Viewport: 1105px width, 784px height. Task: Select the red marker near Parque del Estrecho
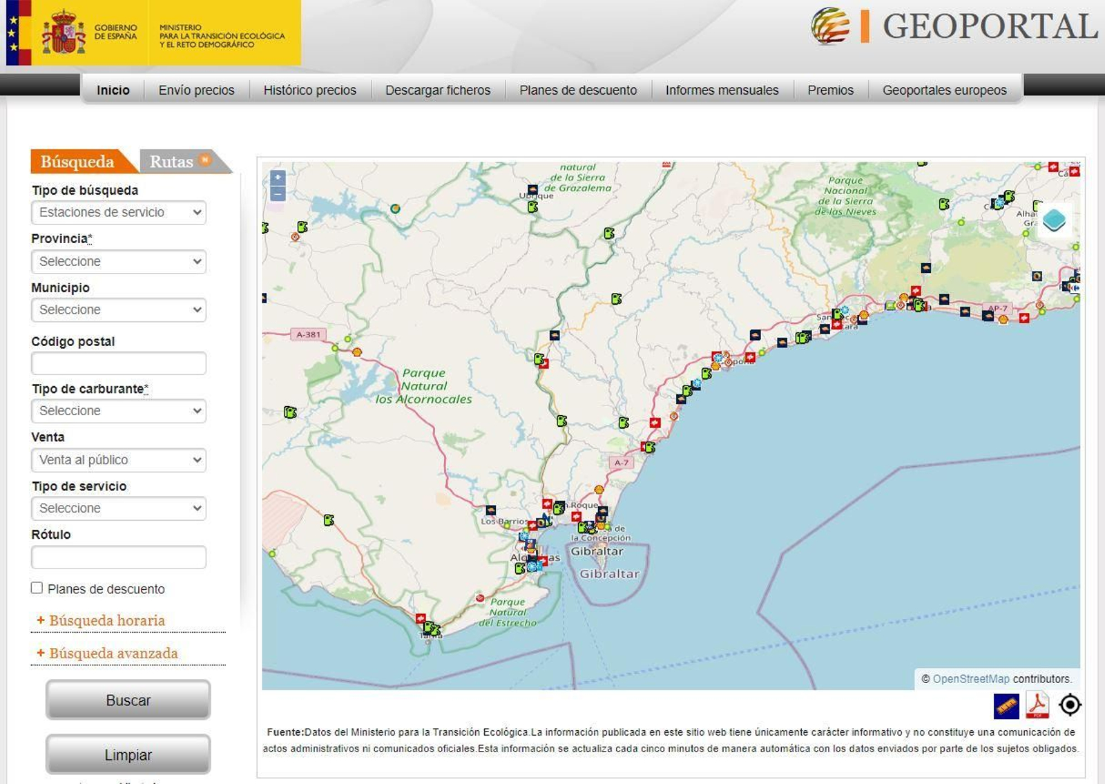[x=480, y=598]
